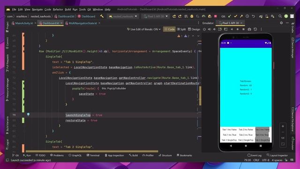The height and width of the screenshot is (169, 300).
Task: Click emulator zoom to fit button
Action: (x=283, y=144)
